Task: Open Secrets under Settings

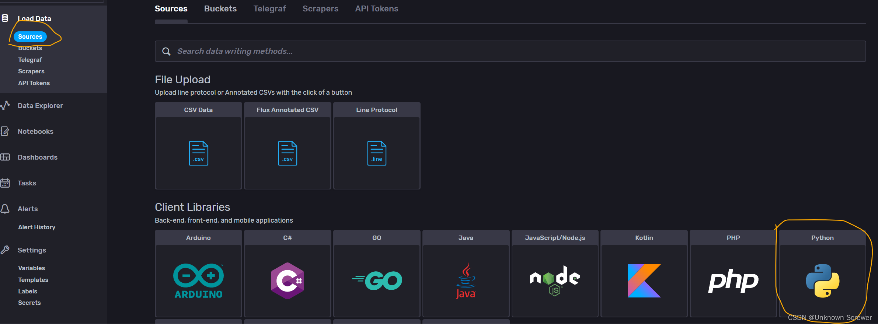Action: 29,303
